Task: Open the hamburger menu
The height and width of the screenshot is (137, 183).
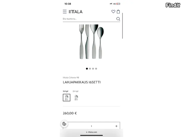Action: pos(65,12)
